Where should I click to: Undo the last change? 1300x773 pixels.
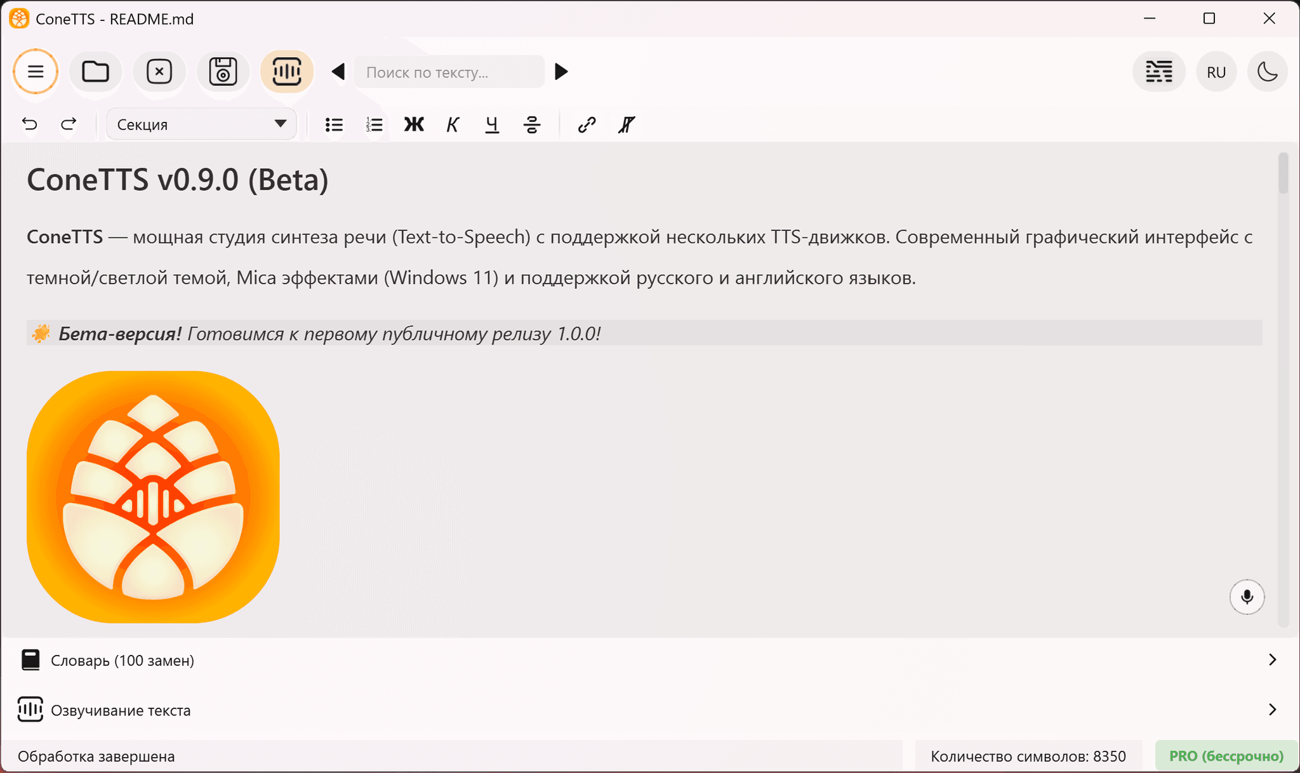tap(29, 124)
